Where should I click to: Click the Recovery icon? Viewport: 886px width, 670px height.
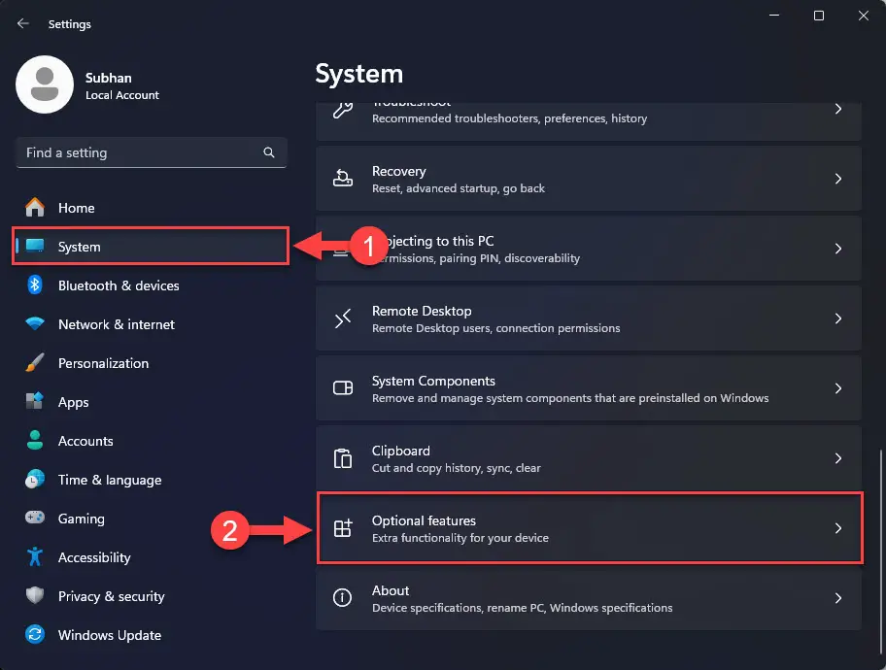point(342,178)
